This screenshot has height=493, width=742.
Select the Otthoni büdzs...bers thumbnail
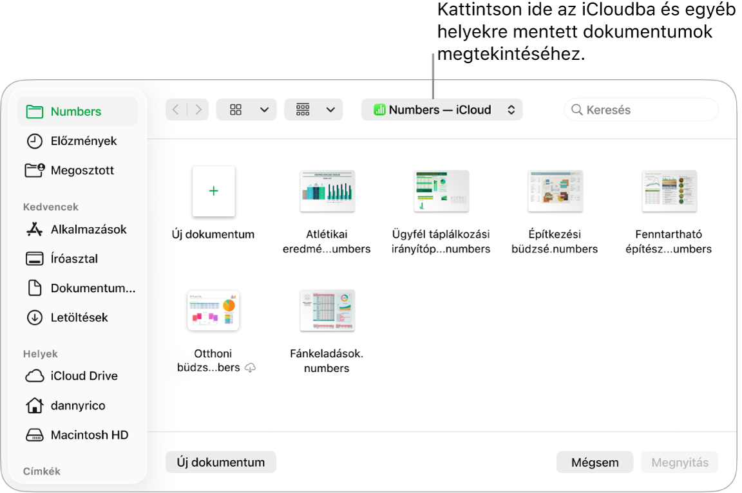point(213,310)
